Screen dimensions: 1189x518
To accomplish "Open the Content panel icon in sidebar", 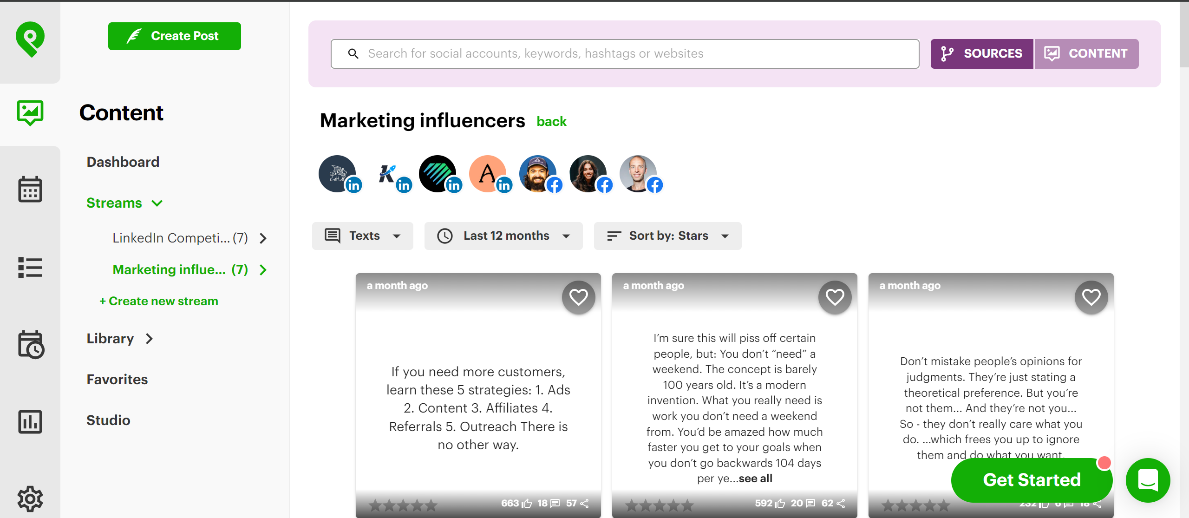I will tap(30, 112).
